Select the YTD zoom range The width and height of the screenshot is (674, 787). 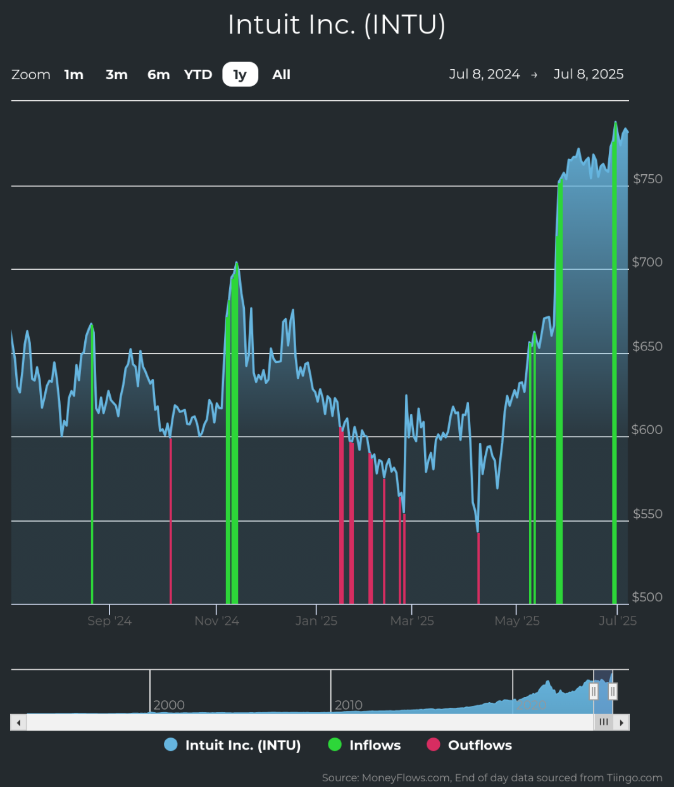(198, 75)
